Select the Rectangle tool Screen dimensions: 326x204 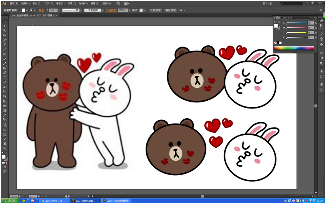click(x=4, y=54)
